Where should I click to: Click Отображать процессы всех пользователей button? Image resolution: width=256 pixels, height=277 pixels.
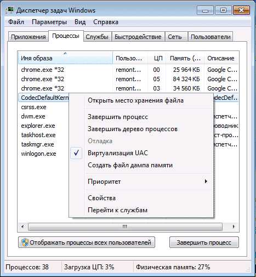tap(87, 242)
